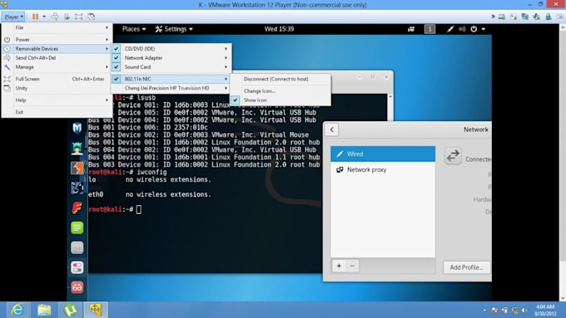Go back in Network settings window
This screenshot has width=566, height=318.
click(332, 130)
